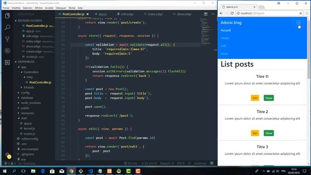Open the Sélection menu

[27, 8]
